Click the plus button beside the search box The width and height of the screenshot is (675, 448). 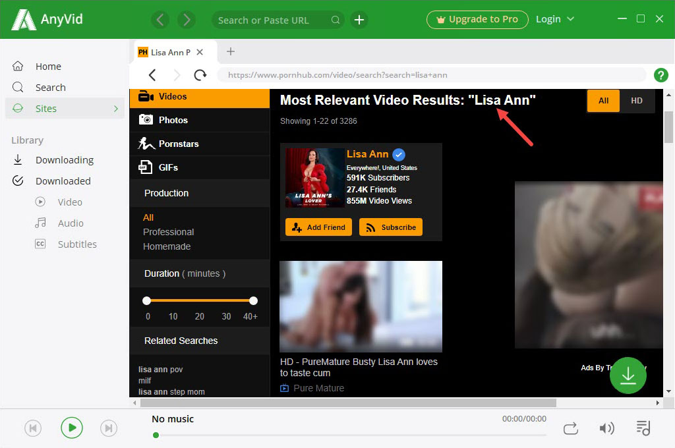(359, 20)
